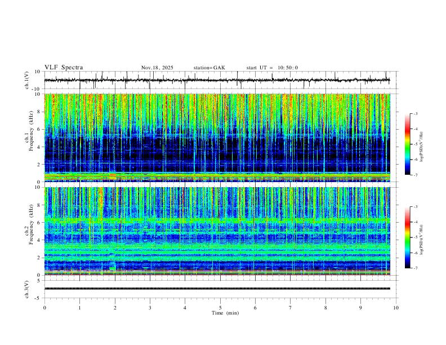The width and height of the screenshot is (446, 345).
Task: Click the "ch.1(V)" waveform axis label
Action: (x=26, y=80)
